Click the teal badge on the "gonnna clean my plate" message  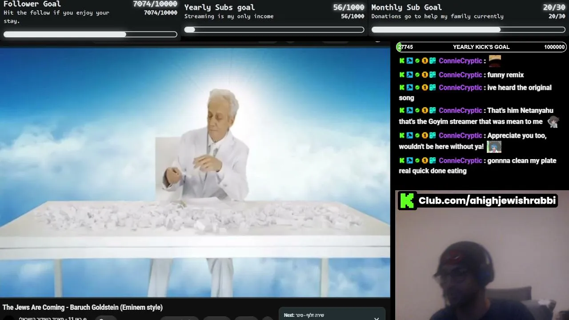point(432,160)
